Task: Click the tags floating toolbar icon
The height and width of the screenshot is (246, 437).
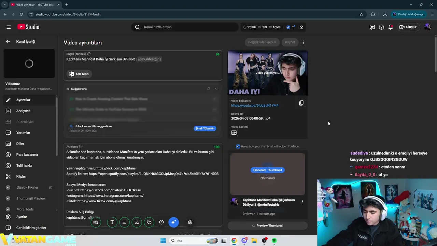Action: pos(149,222)
